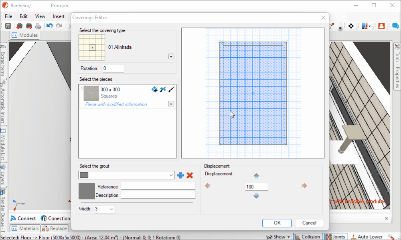The image size is (401, 240).
Task: Click the large gray grout color swatch
Action: 87,191
